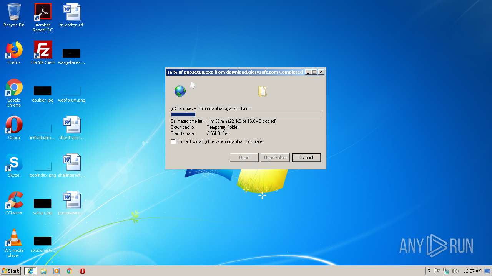This screenshot has width=492, height=276.
Task: Open Opera from the taskbar
Action: pyautogui.click(x=82, y=271)
